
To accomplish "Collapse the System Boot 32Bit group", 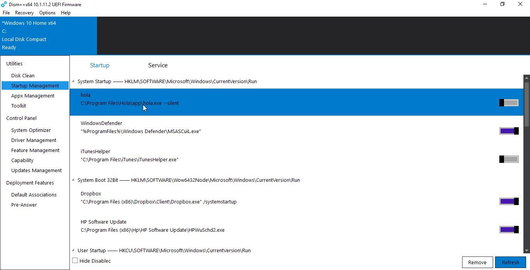I will [x=73, y=180].
